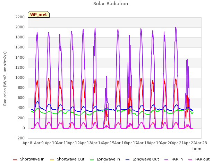222x166 pixels.
Task: Click the Solar Radiation chart title
Action: click(111, 4)
